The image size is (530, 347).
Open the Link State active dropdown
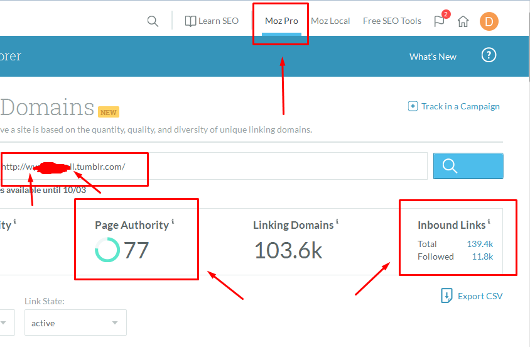[76, 322]
